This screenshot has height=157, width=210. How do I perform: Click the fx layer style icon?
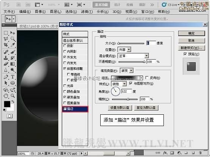tap(165, 153)
